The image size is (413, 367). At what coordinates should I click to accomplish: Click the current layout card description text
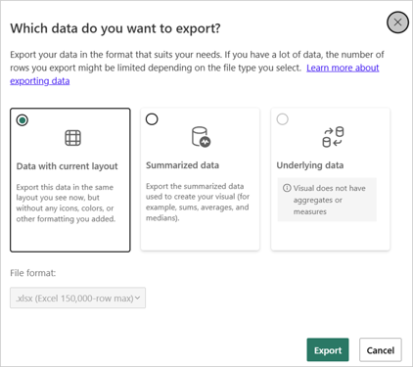[x=66, y=203]
